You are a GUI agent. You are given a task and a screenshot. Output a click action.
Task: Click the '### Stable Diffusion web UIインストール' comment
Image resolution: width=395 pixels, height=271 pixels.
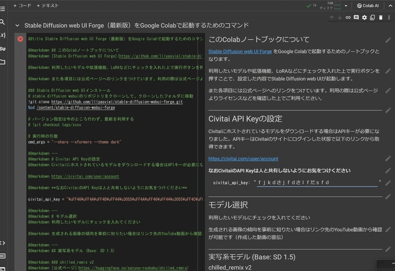(x=69, y=90)
